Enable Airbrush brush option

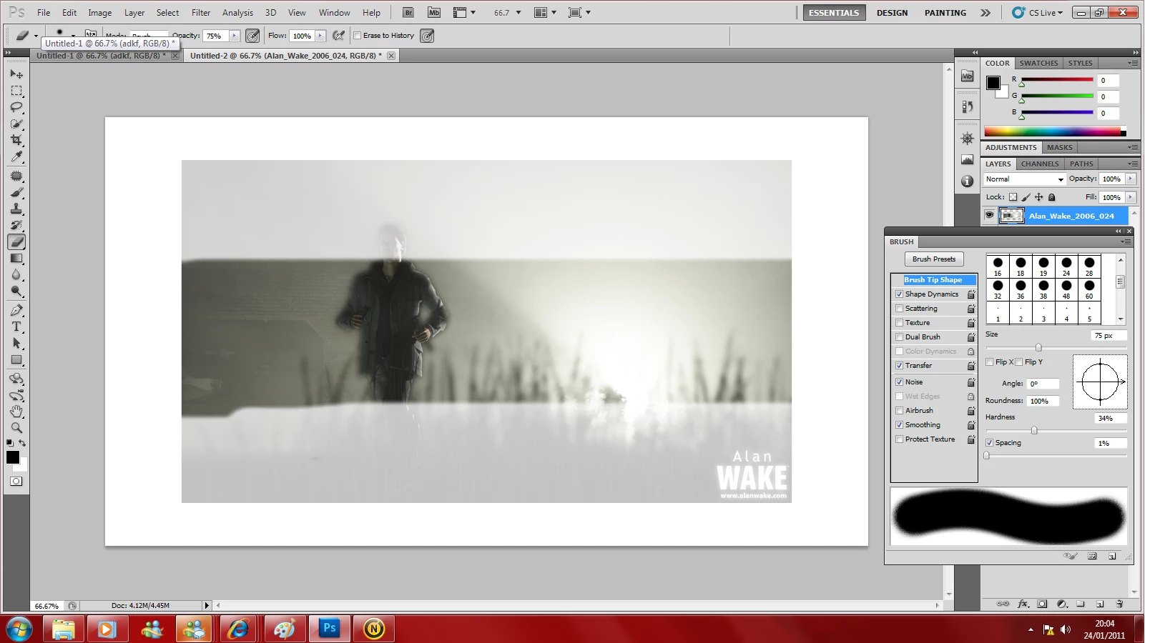pyautogui.click(x=900, y=411)
